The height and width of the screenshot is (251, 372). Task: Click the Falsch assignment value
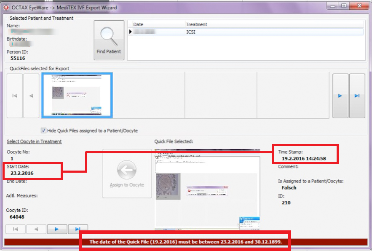click(289, 188)
